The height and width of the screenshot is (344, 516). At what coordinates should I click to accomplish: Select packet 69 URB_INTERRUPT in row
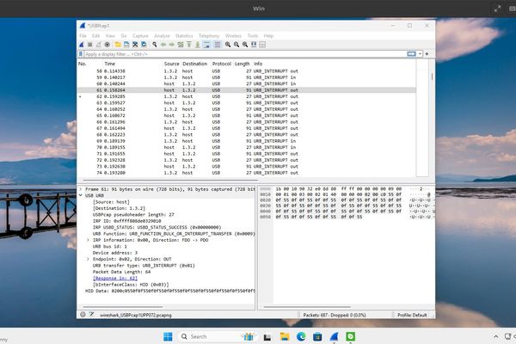[247, 141]
